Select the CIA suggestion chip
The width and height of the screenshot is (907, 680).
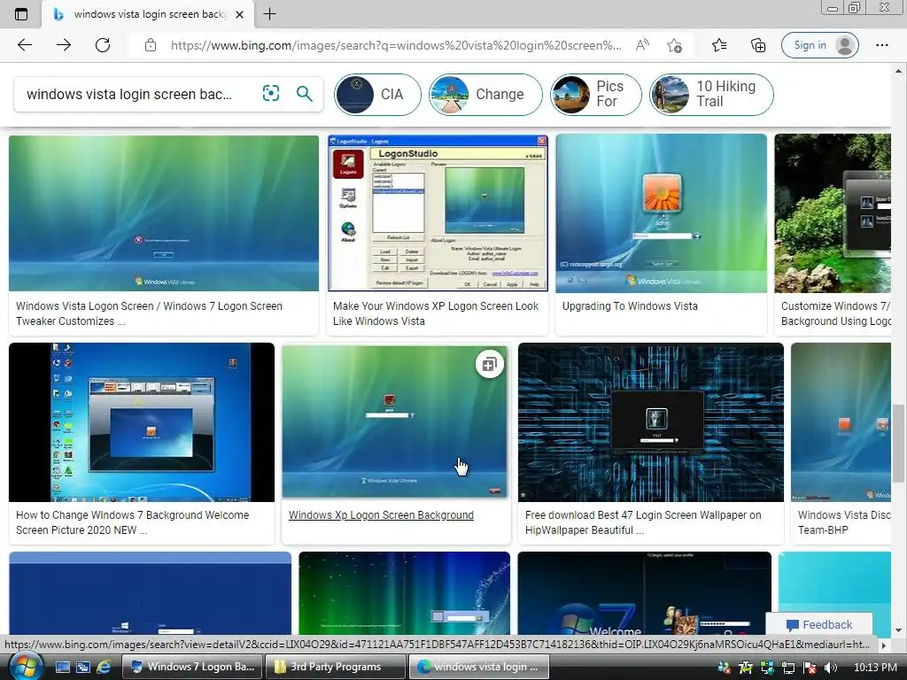[x=377, y=94]
